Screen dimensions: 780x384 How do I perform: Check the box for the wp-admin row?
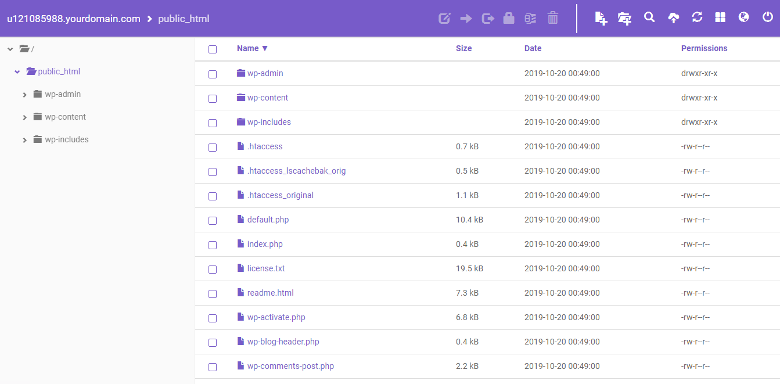click(x=213, y=74)
